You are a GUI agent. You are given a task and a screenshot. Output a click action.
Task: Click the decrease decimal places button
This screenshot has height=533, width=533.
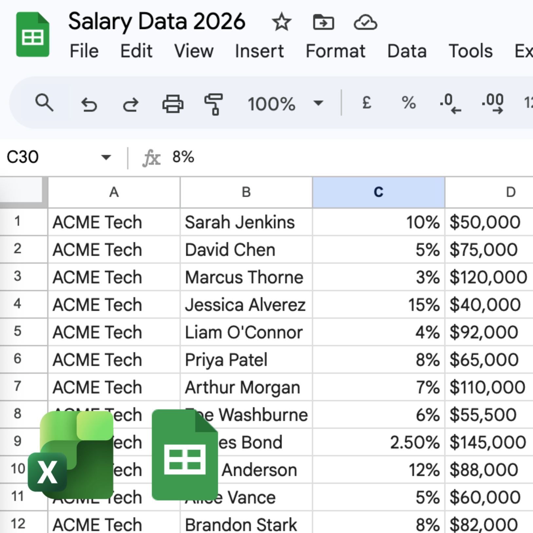pos(450,104)
